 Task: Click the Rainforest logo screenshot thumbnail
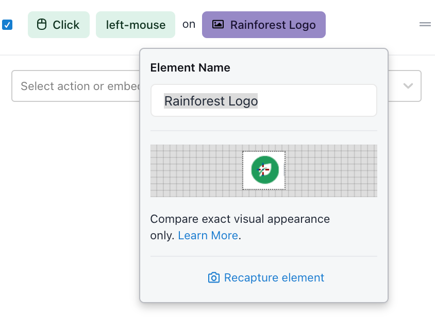[x=264, y=170]
